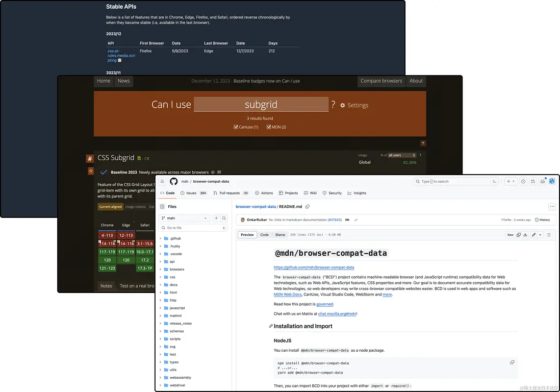Image resolution: width=560 pixels, height=392 pixels.
Task: Expand the browsers folder
Action: pyautogui.click(x=160, y=269)
